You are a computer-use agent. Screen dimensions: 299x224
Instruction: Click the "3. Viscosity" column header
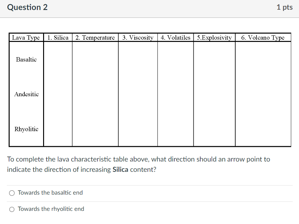138,37
